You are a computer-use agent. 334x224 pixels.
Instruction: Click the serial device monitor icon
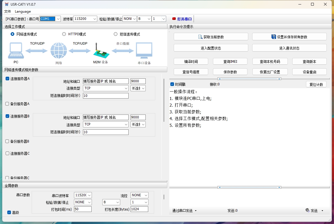(144, 51)
